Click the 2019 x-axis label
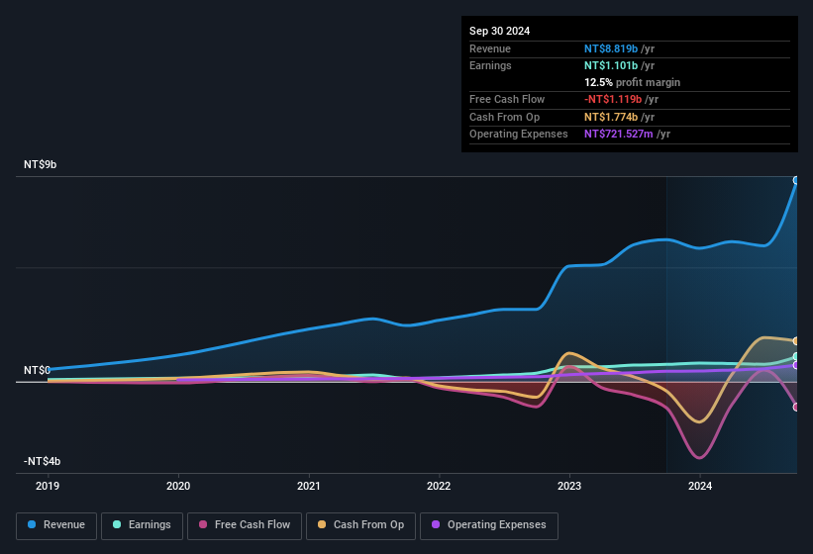The image size is (813, 554). [x=48, y=486]
